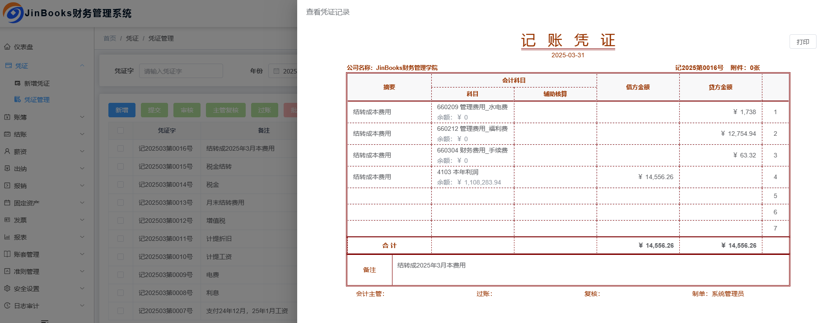The height and width of the screenshot is (323, 817).
Task: Click the 结账 sidebar icon
Action: [x=7, y=134]
